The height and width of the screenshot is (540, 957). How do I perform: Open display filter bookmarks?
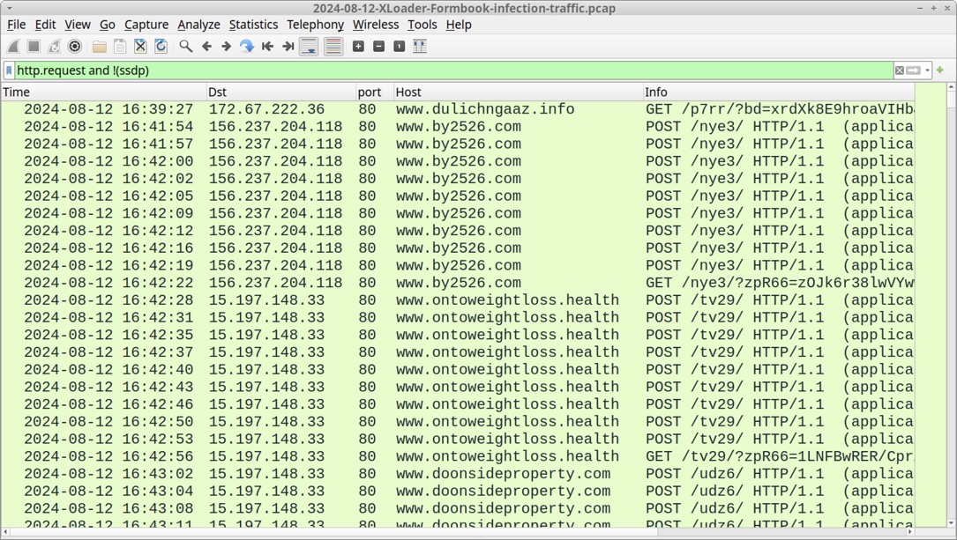9,70
